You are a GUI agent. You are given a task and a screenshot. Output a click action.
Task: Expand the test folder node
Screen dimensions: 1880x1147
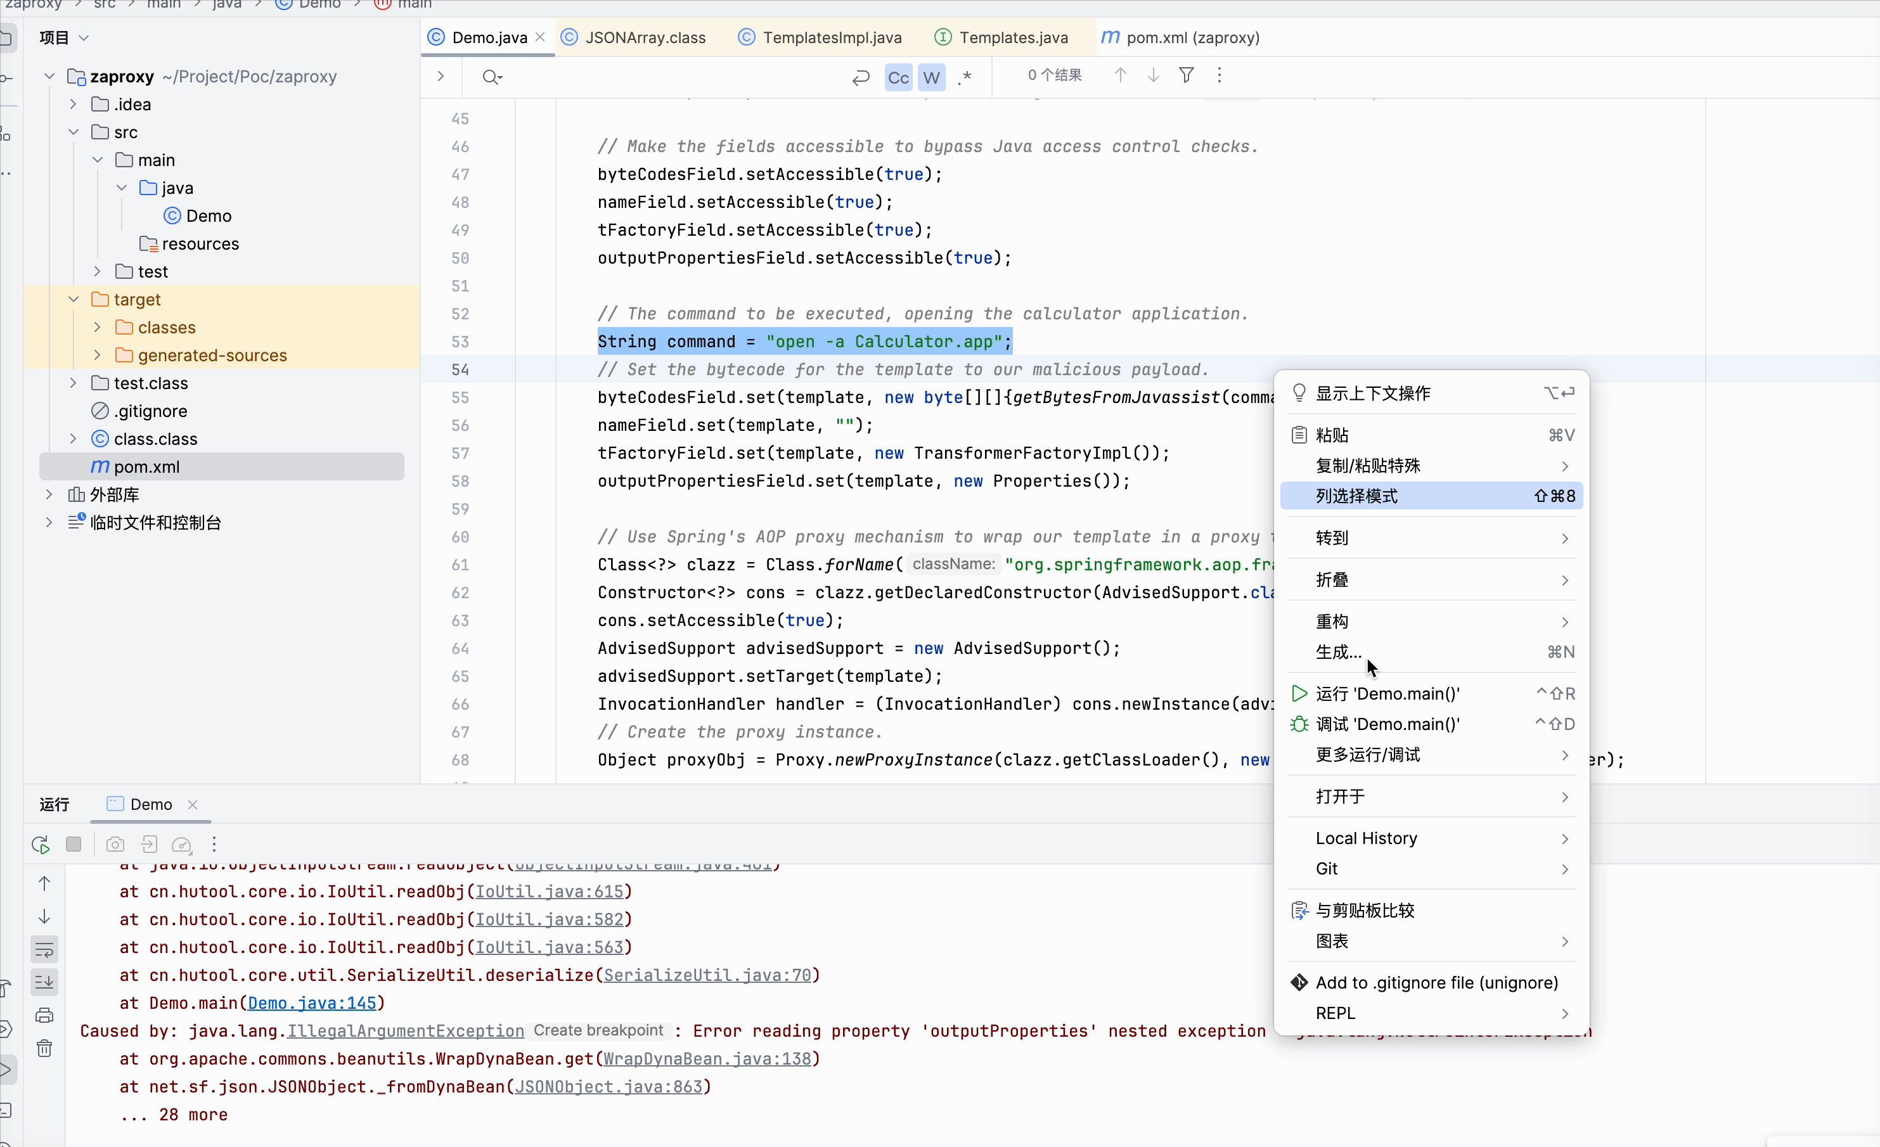pos(98,271)
